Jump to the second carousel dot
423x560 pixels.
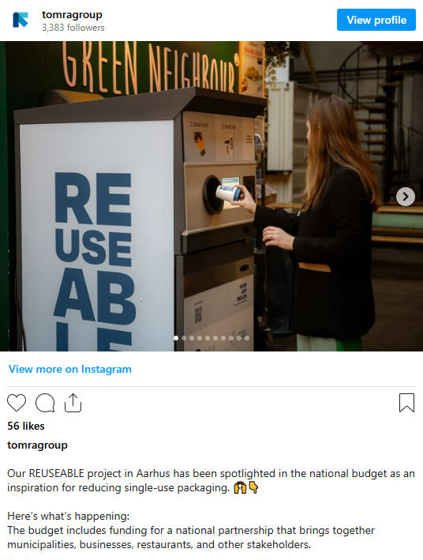(x=184, y=338)
